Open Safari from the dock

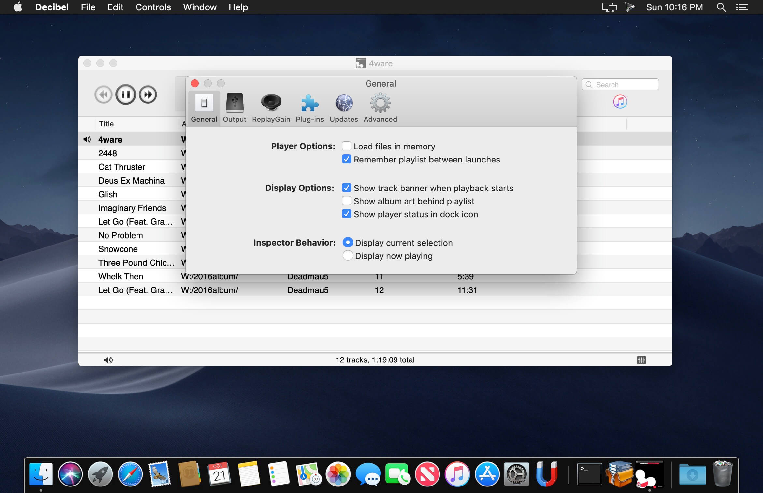pyautogui.click(x=130, y=474)
